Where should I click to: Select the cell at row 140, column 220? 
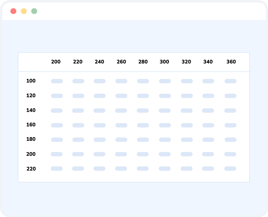78,111
